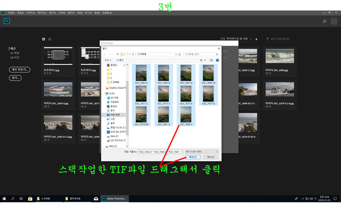
Task: Select DVD RW 드라이브 in navigation pane
Action: point(116,132)
